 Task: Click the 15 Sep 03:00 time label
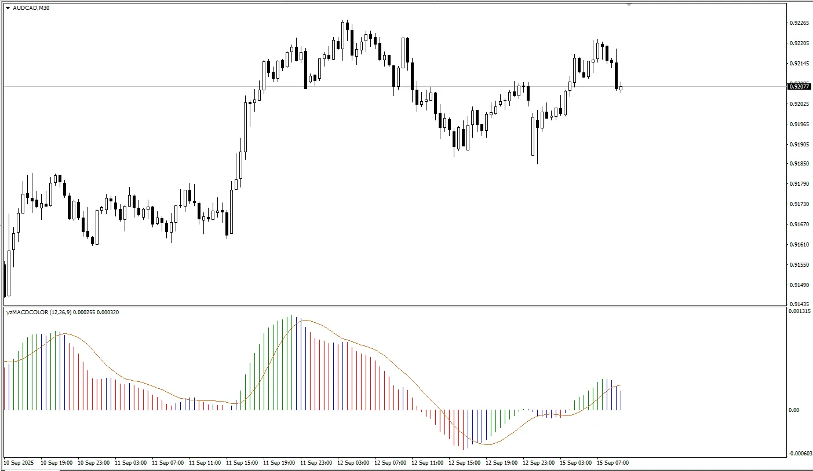coord(576,463)
